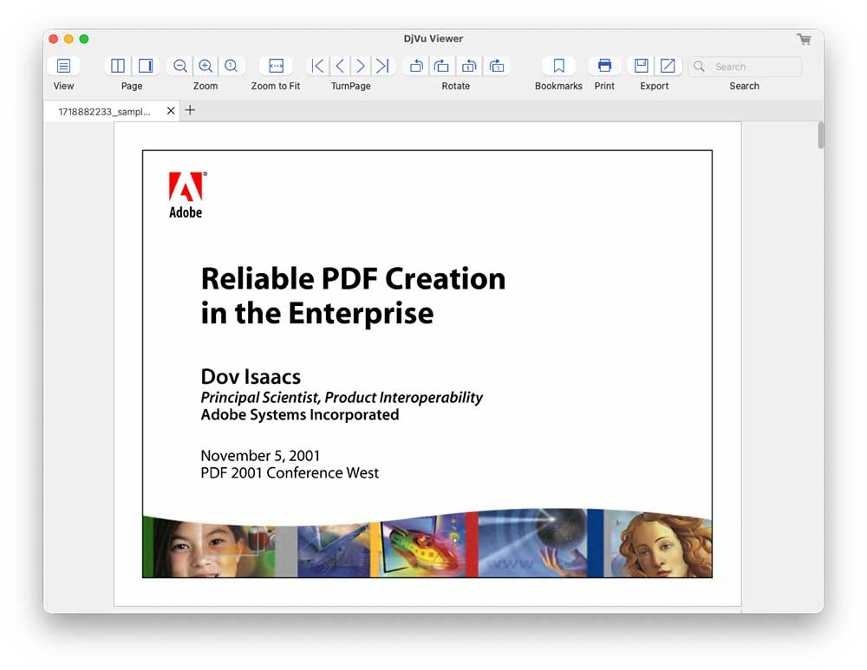Click the text 'Dov Isaacs'
This screenshot has height=670, width=867.
click(251, 377)
